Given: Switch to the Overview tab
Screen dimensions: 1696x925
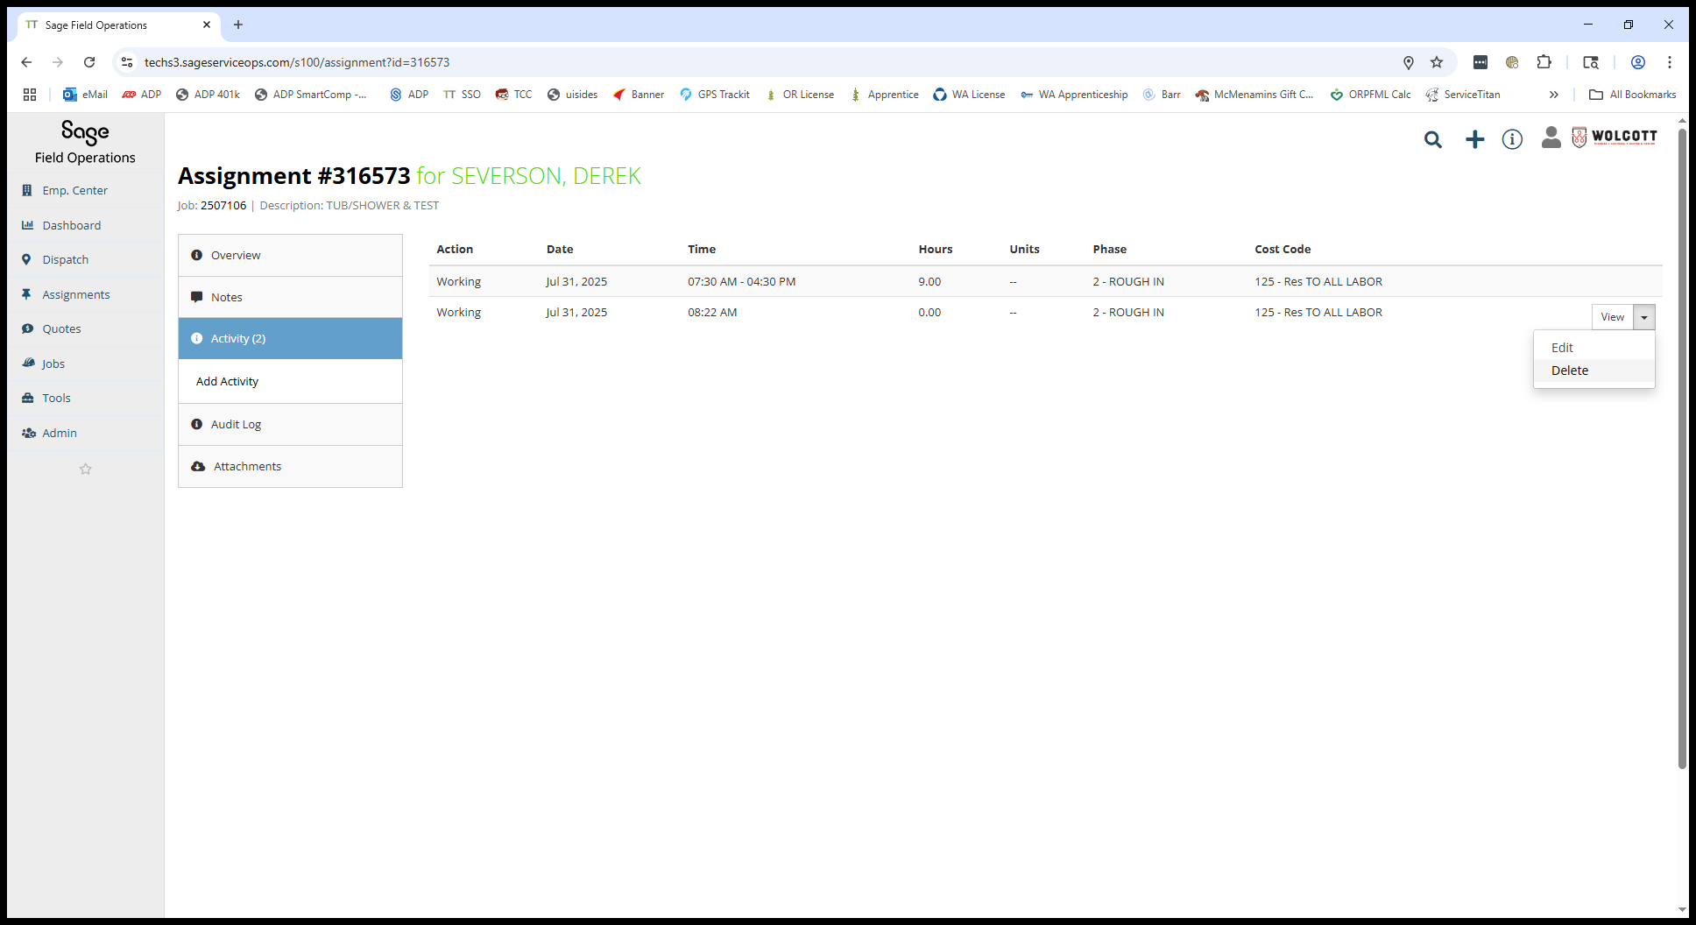Looking at the screenshot, I should [x=290, y=255].
